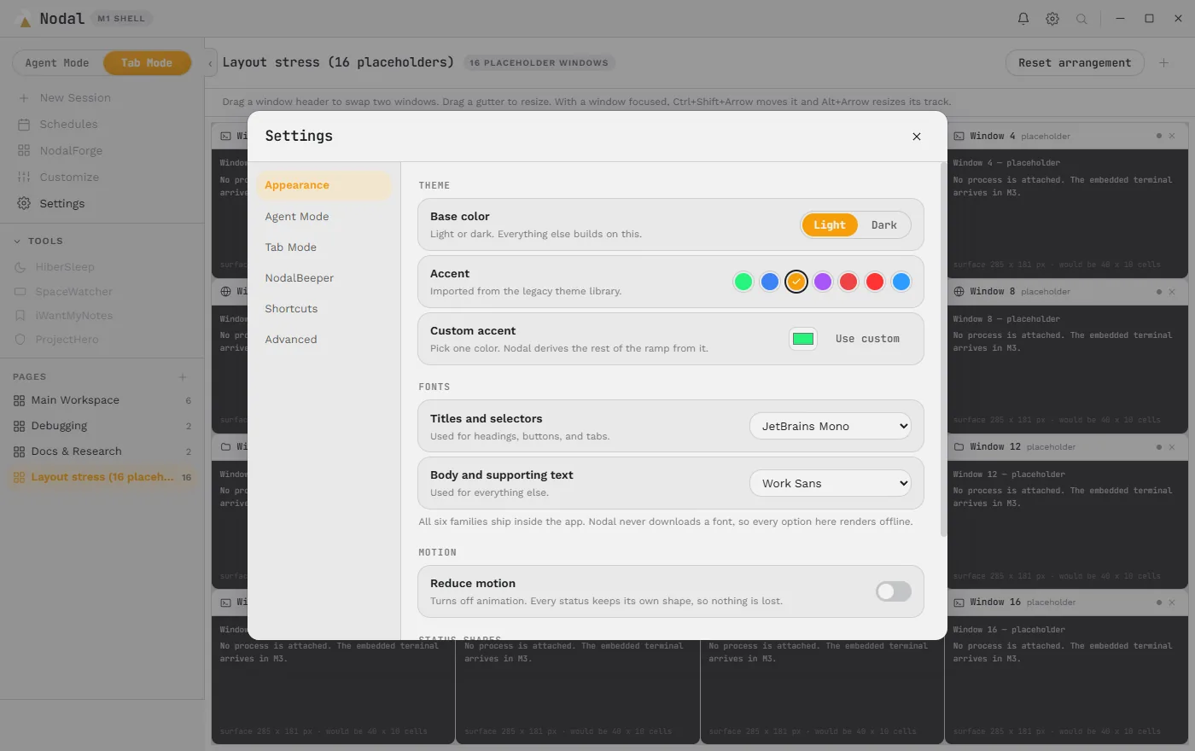The image size is (1195, 751).
Task: Click the Reset arrangement button
Action: coord(1075,63)
